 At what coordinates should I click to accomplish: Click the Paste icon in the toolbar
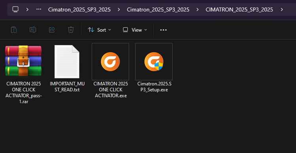14,30
